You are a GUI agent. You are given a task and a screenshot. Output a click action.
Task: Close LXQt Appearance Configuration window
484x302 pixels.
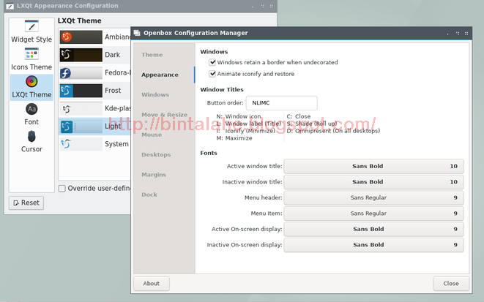[272, 6]
